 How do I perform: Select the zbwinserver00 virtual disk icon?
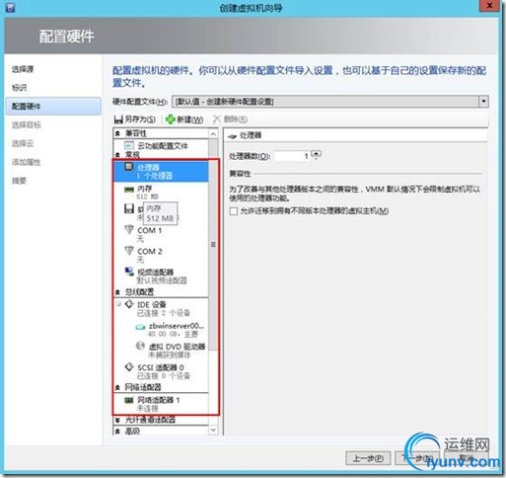(x=141, y=327)
